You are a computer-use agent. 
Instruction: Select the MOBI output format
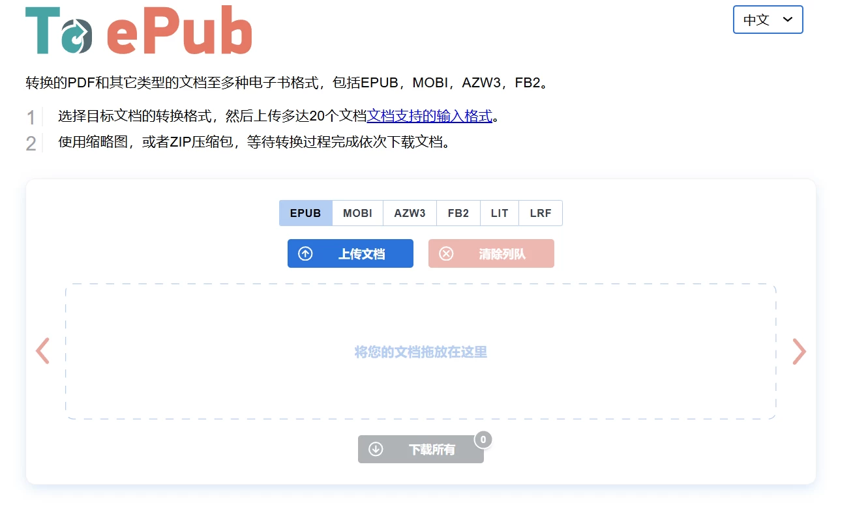[x=357, y=213]
